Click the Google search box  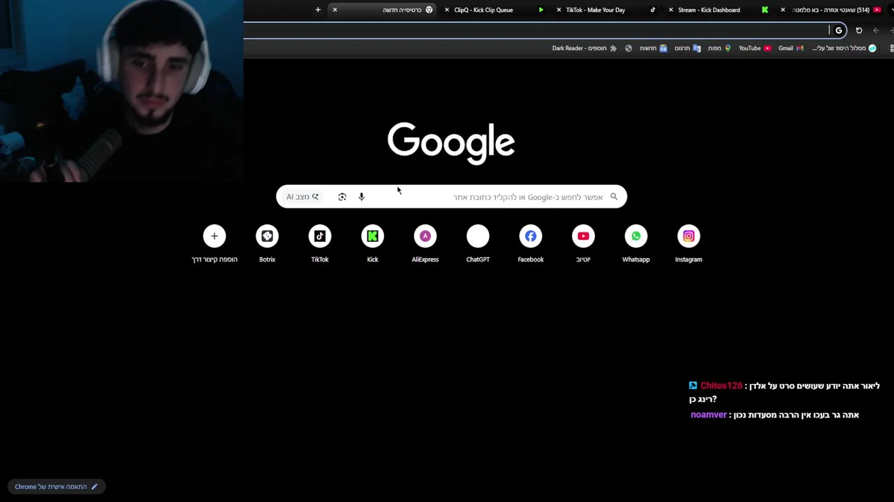[x=451, y=197]
